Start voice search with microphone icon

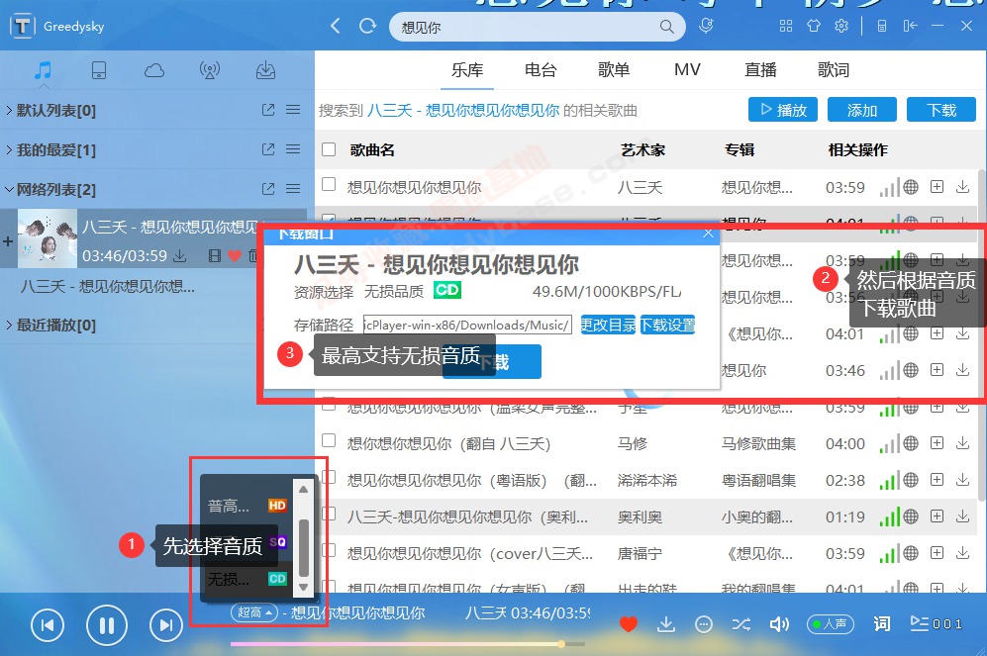click(x=706, y=26)
